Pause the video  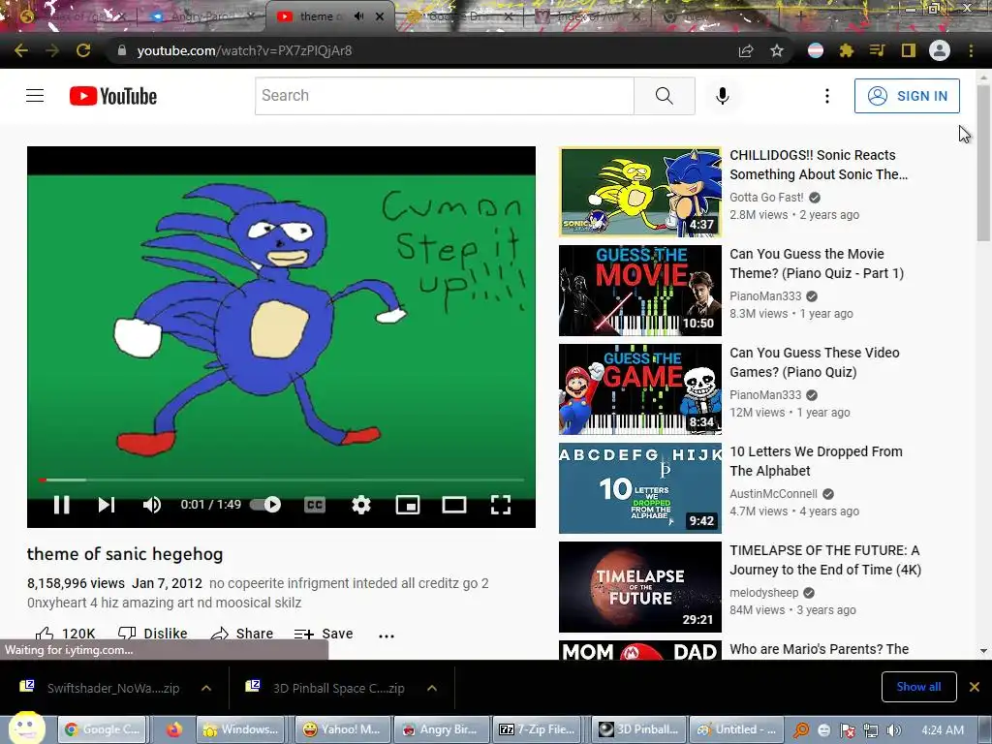click(61, 504)
